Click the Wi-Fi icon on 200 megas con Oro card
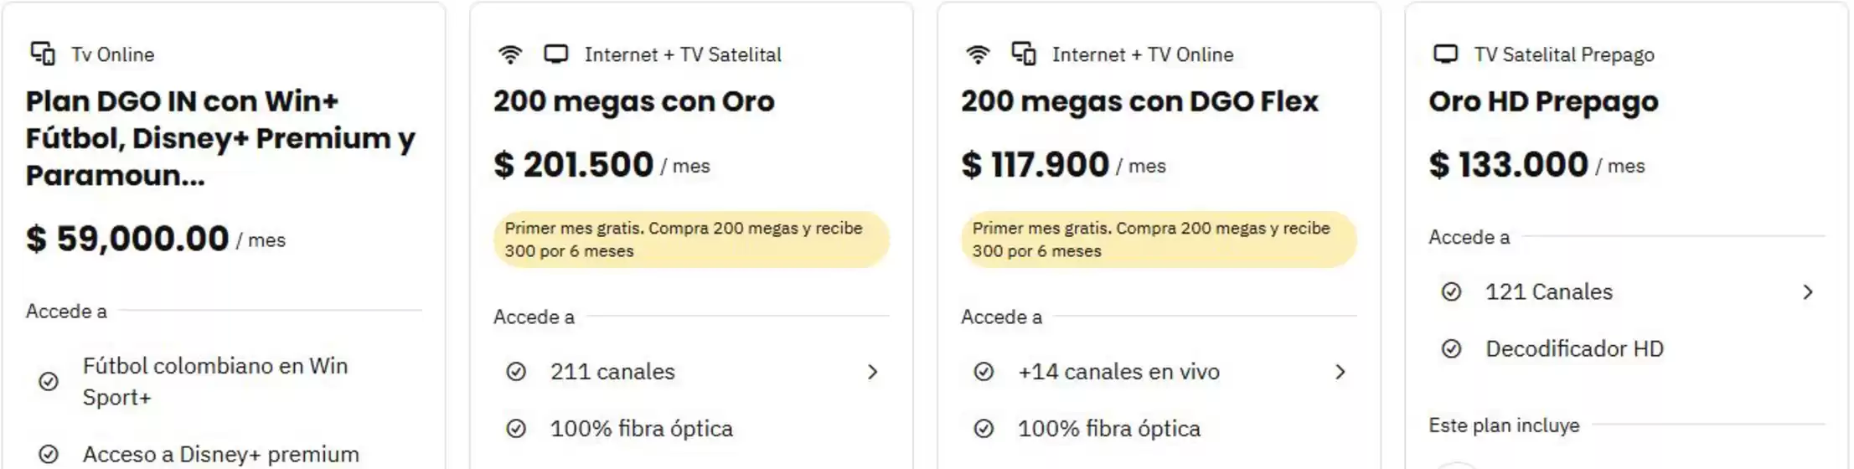 coord(509,54)
